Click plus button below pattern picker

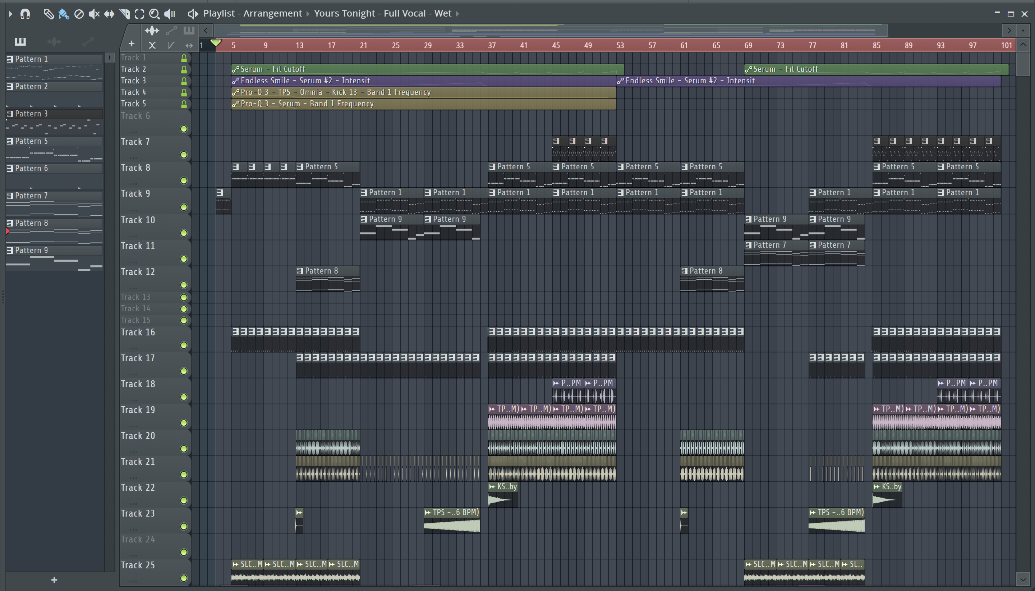(54, 579)
